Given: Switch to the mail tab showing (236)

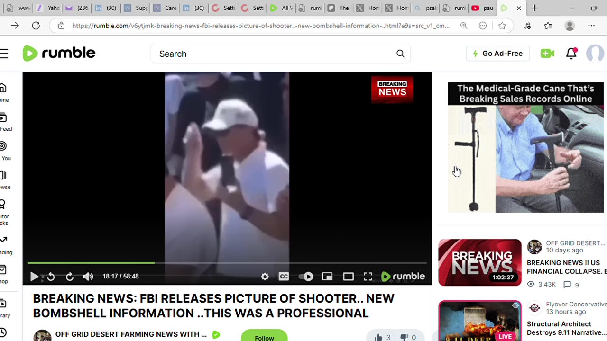Looking at the screenshot, I should 77,8.
